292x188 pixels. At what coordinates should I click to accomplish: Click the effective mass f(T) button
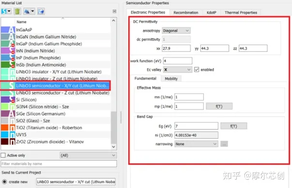219,106
